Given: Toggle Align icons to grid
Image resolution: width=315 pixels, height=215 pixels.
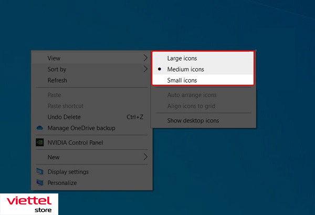Looking at the screenshot, I should tap(203, 106).
